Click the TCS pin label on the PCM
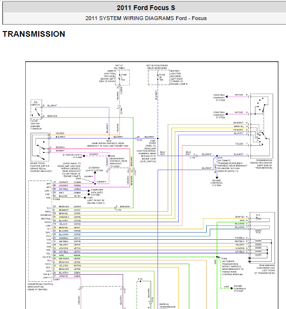Screen dimensions: 286x309 click(49, 208)
